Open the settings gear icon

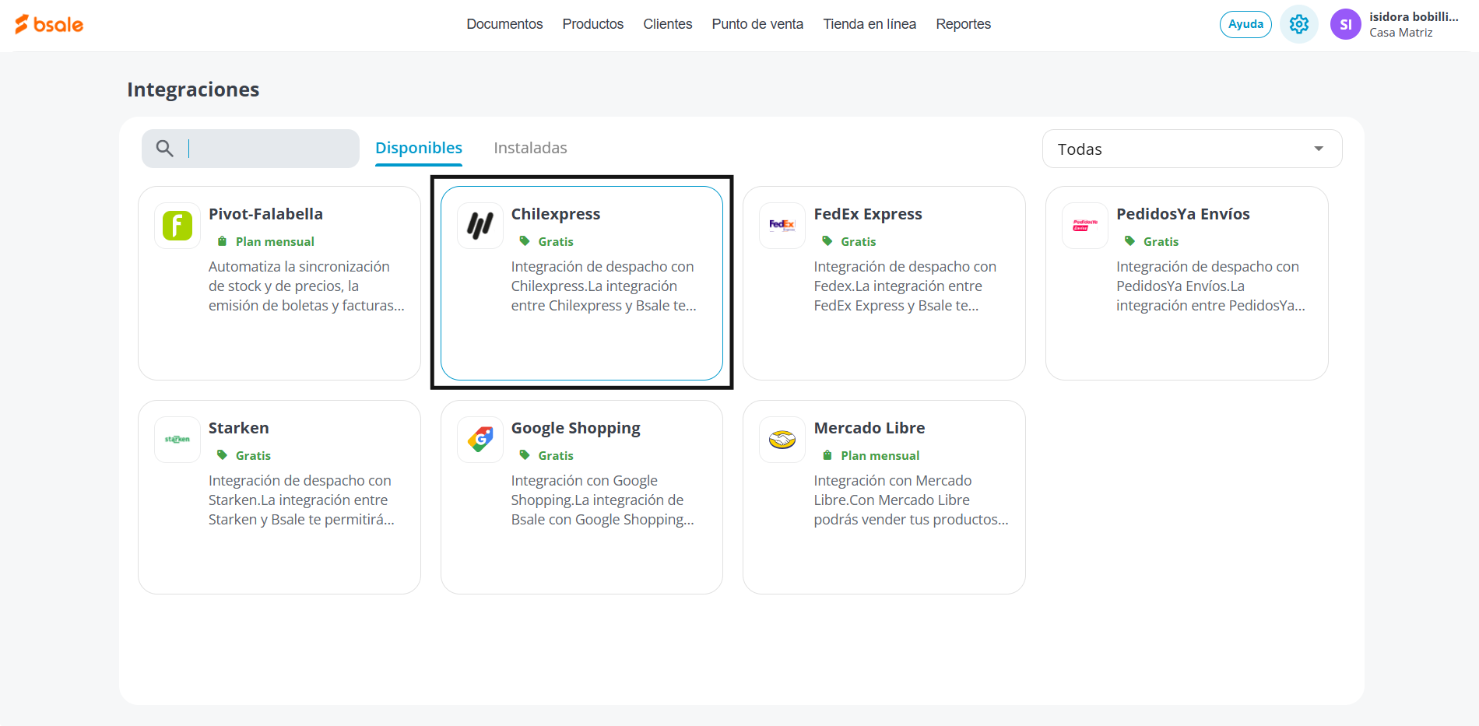coord(1298,24)
